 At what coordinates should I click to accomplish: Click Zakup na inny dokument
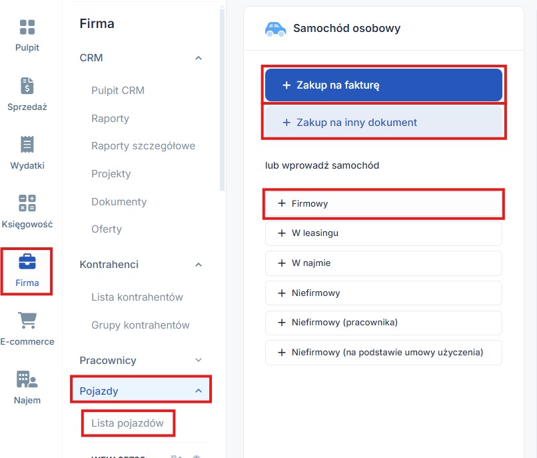pyautogui.click(x=383, y=122)
